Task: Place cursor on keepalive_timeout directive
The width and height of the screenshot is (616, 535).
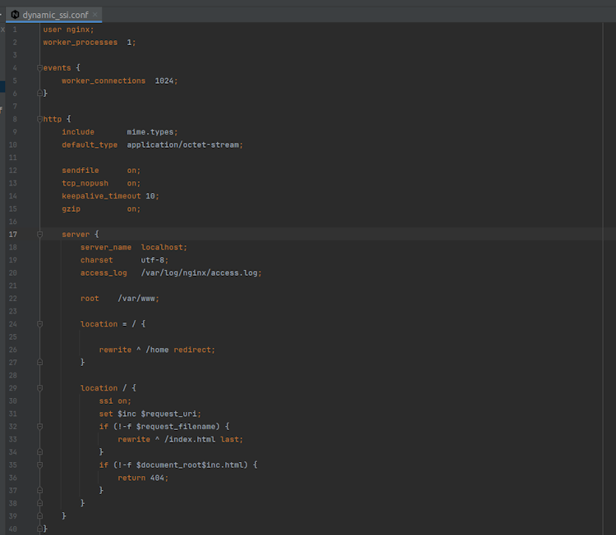Action: (100, 196)
